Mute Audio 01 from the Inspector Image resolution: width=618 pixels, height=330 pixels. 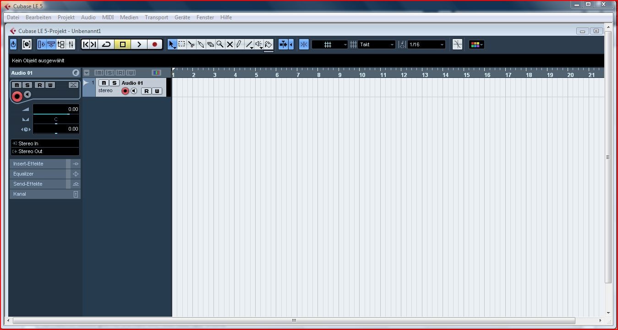[x=17, y=85]
